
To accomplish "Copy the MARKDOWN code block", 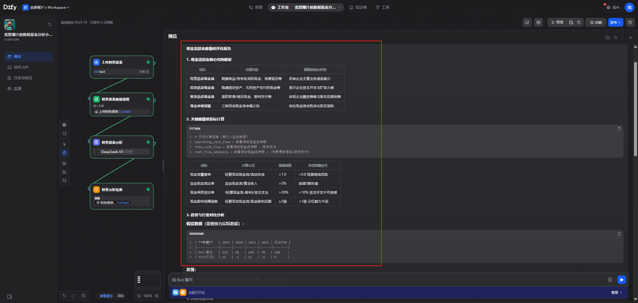I will coord(619,234).
